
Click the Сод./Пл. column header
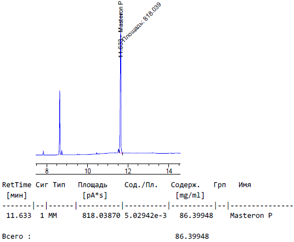click(x=141, y=185)
